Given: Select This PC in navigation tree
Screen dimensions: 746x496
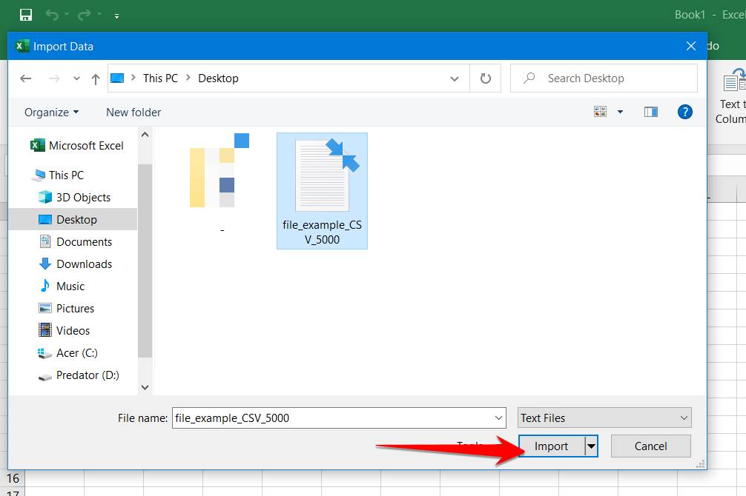Looking at the screenshot, I should pos(58,175).
